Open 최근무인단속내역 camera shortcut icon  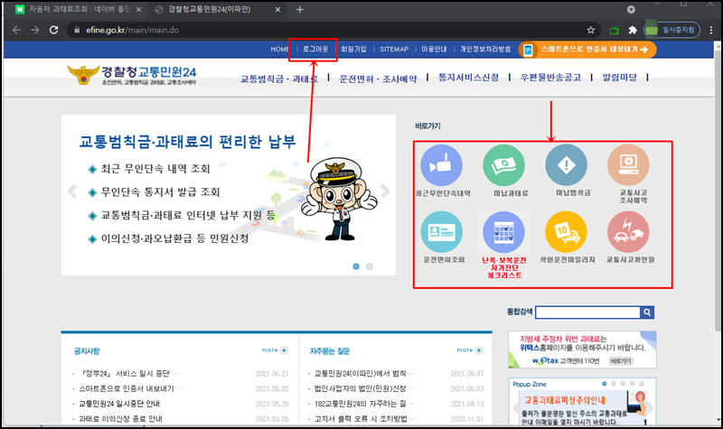(x=441, y=165)
